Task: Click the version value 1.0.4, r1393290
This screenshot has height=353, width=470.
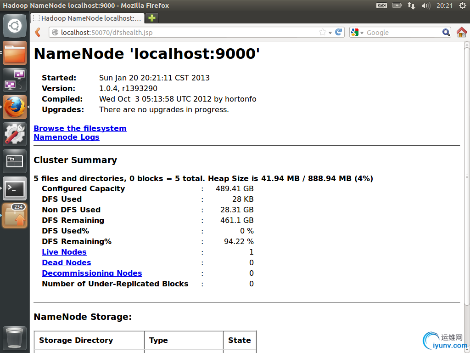Action: pos(129,88)
